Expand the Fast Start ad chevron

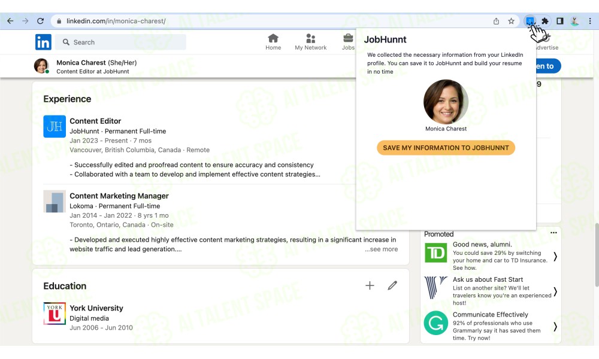[x=555, y=292]
